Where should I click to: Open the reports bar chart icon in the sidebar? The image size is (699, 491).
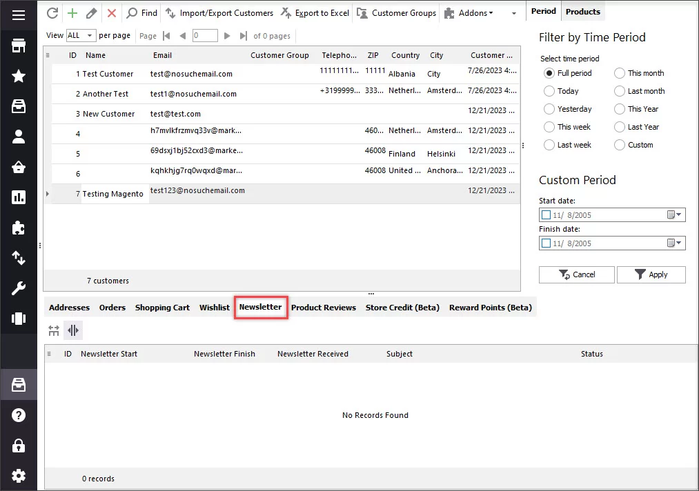(18, 197)
